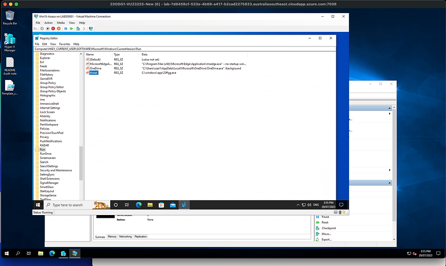
Task: Open Registry Editor View menu
Action: click(53, 44)
